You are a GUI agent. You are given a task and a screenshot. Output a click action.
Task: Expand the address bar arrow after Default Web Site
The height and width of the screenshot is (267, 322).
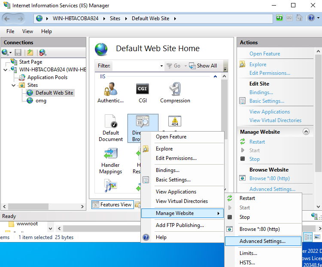(x=175, y=18)
